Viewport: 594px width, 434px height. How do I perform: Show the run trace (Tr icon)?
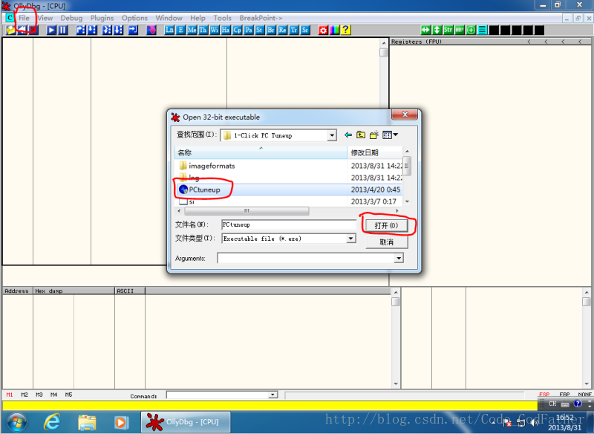click(x=293, y=30)
